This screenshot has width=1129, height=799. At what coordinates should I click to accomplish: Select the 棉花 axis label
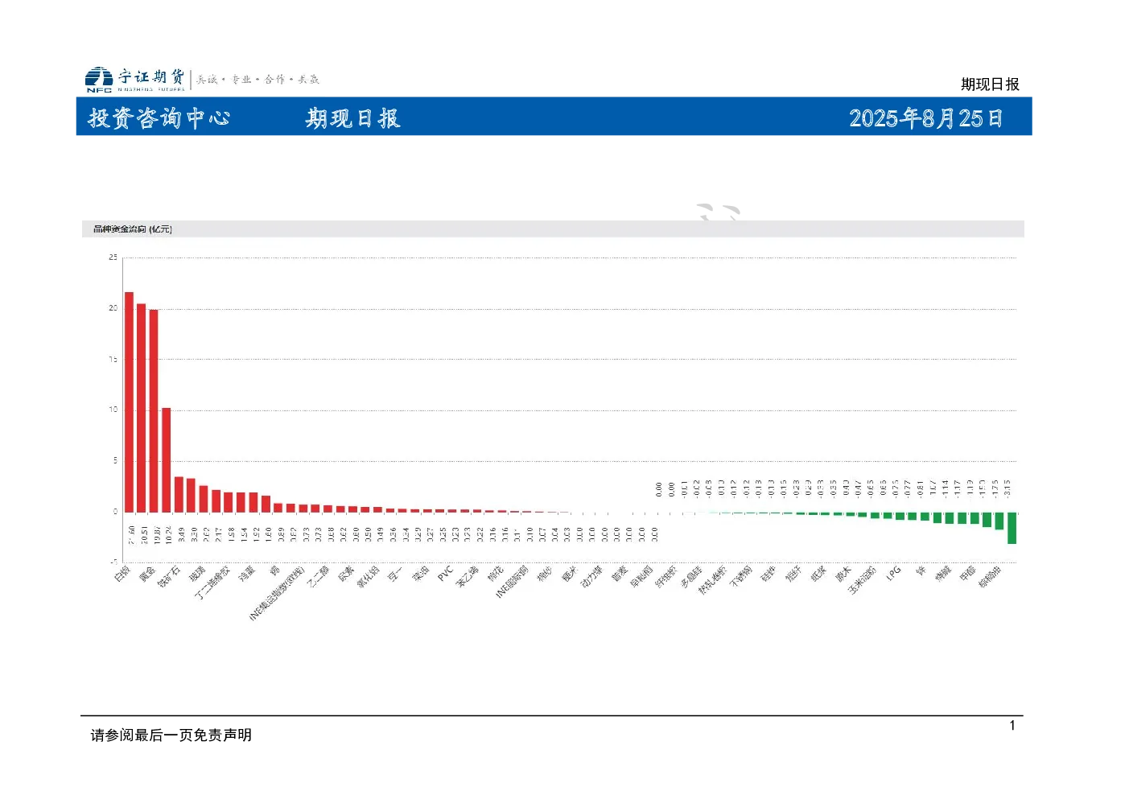pyautogui.click(x=495, y=574)
